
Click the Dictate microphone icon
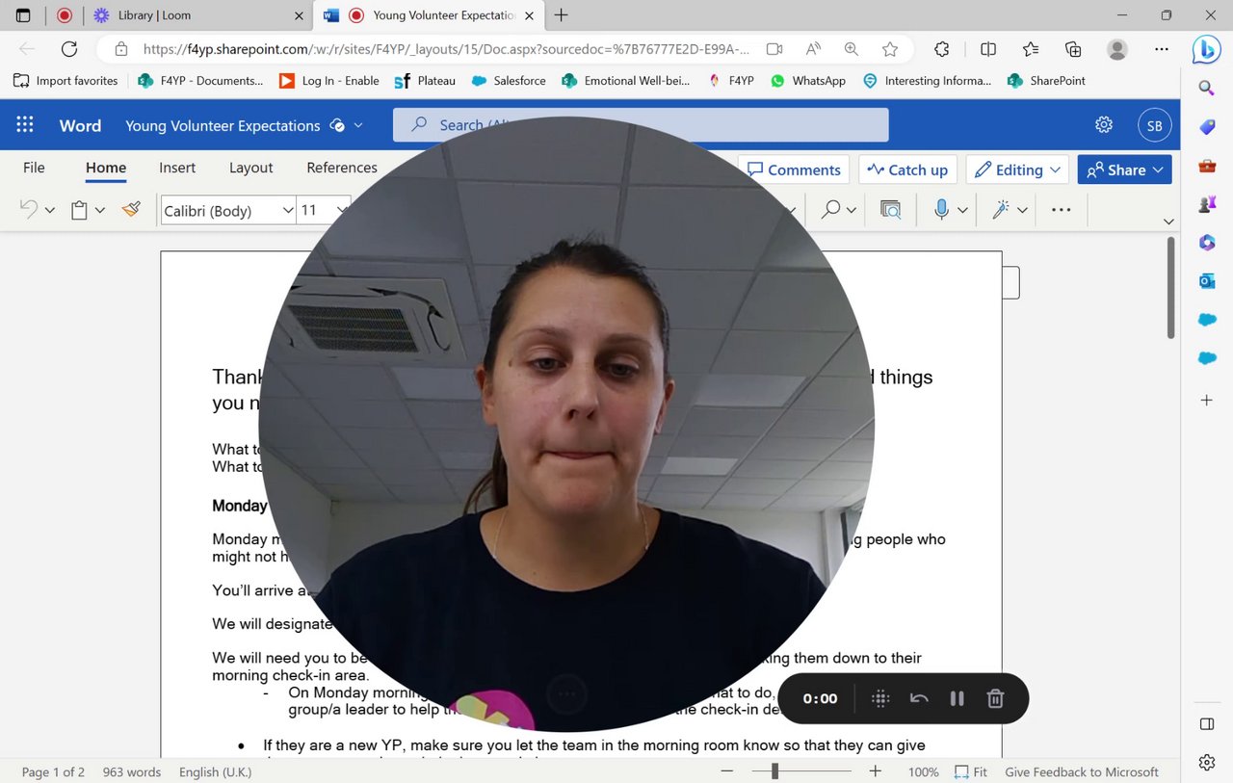point(941,209)
